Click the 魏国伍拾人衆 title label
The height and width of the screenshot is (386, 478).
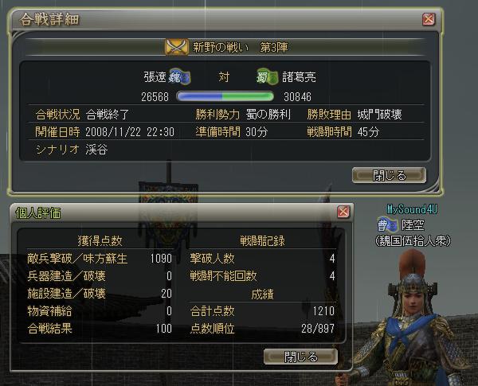[x=413, y=241]
